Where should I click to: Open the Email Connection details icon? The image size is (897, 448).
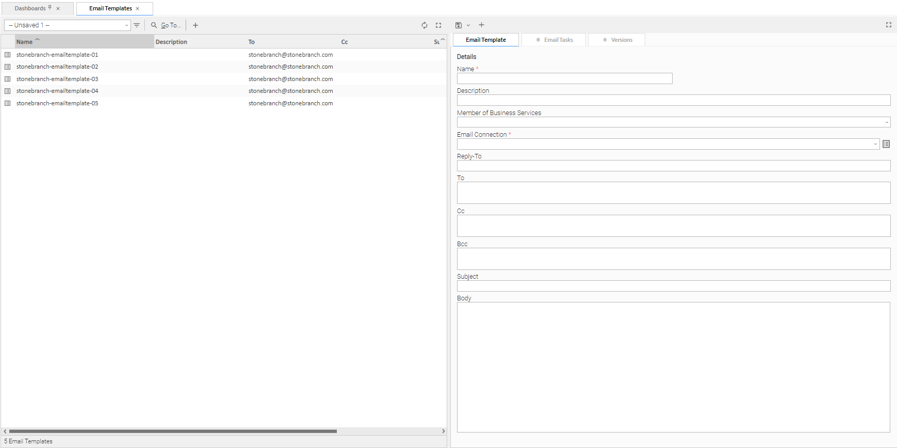tap(886, 144)
